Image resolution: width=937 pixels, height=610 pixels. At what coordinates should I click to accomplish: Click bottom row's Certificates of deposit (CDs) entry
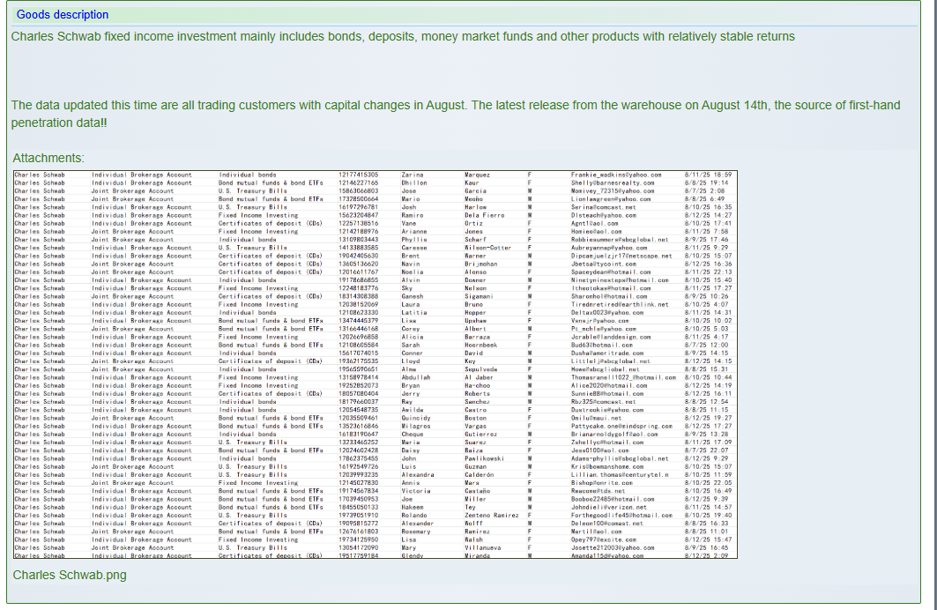coord(271,555)
